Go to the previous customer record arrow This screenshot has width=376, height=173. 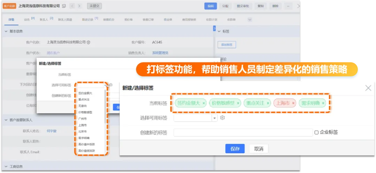click(72, 6)
